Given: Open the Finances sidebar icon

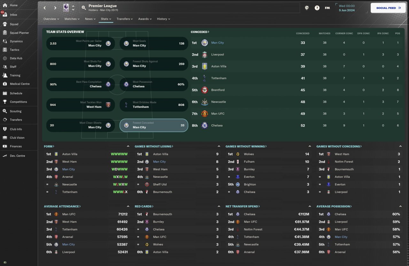Looking at the screenshot, I should pos(5,146).
